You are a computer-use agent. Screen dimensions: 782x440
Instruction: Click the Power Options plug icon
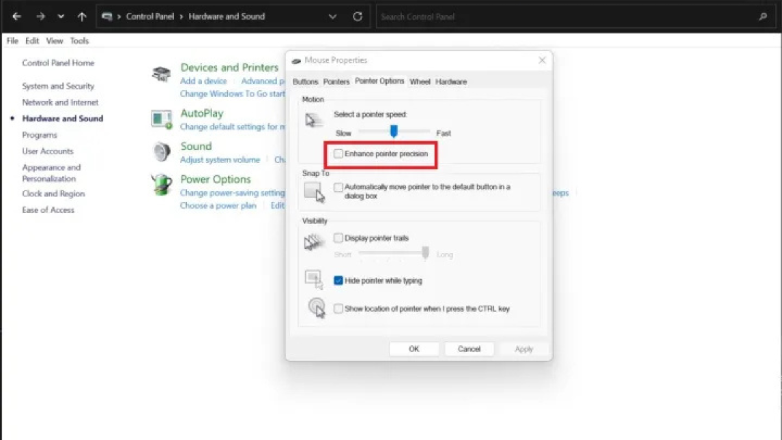pos(161,185)
